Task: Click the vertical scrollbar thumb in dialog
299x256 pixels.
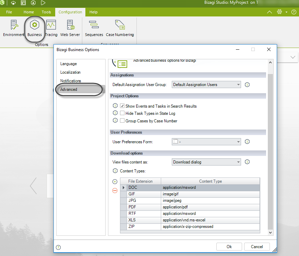Action: (x=271, y=152)
